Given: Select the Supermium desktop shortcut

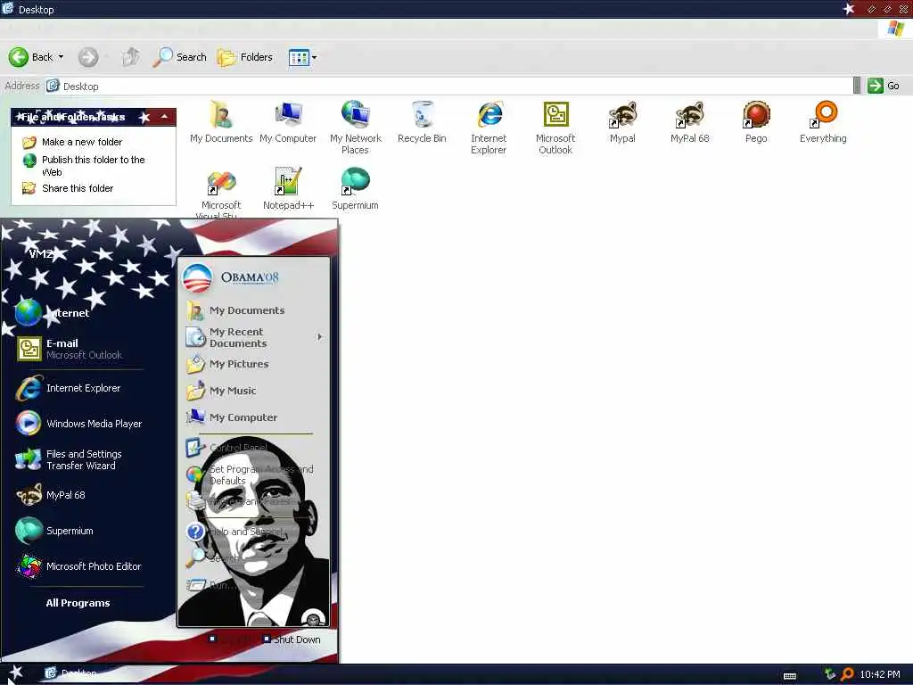Looking at the screenshot, I should (355, 189).
